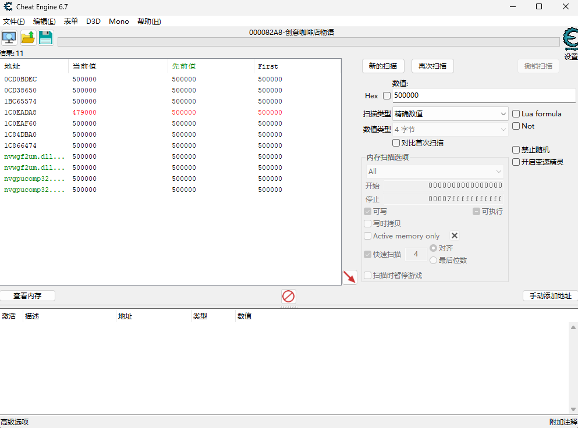
Task: Enable the Hex checkbox
Action: point(386,96)
